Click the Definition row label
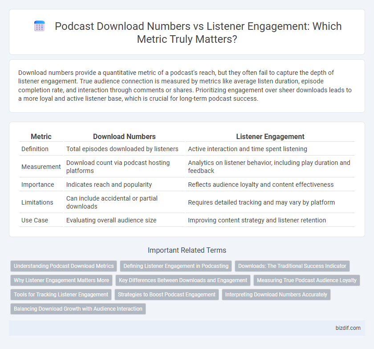The image size is (374, 349). (35, 149)
